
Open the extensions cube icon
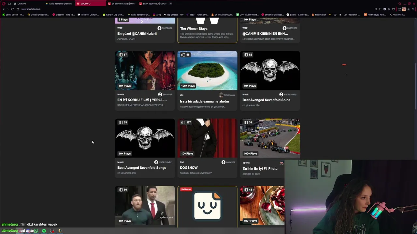400,9
